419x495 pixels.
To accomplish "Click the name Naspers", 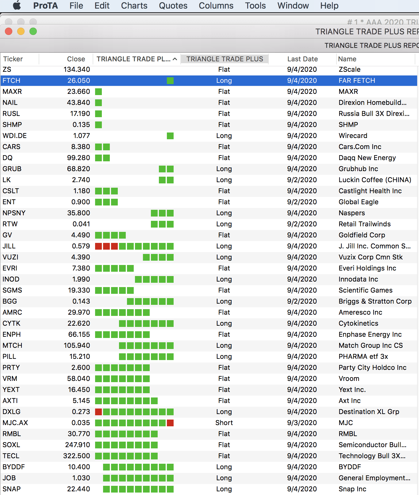I will [x=352, y=213].
